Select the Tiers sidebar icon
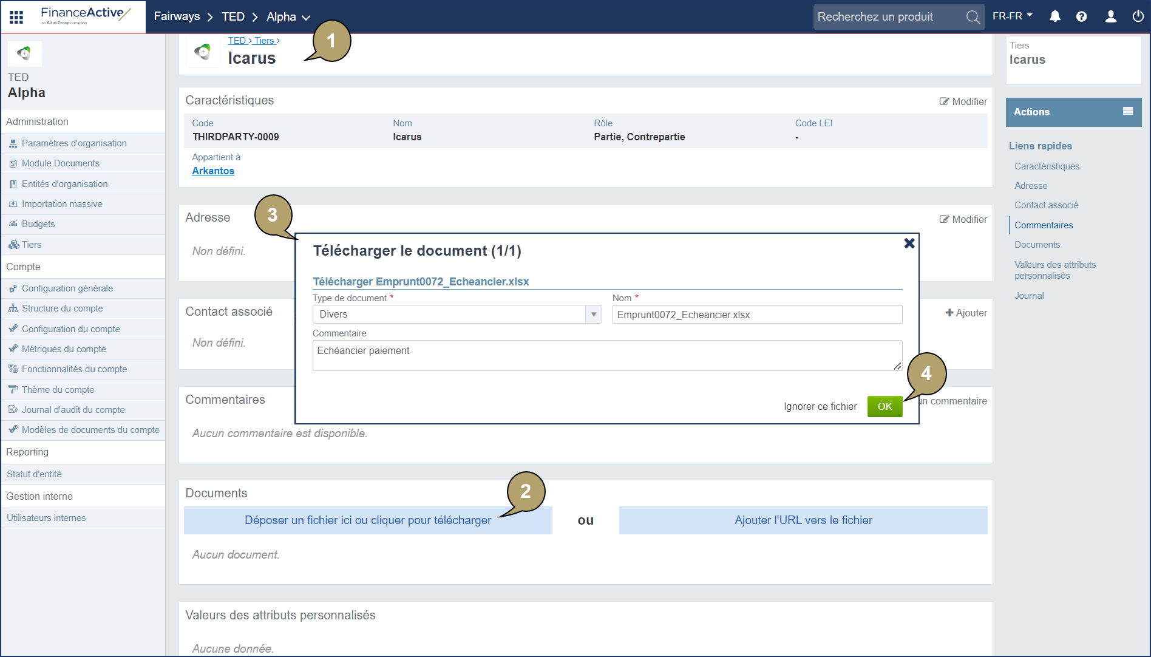This screenshot has width=1151, height=657. coord(13,244)
